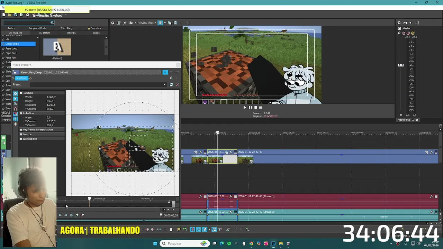Select the Zoom magnifier tool in Pan/Crop

pyautogui.click(x=15, y=104)
